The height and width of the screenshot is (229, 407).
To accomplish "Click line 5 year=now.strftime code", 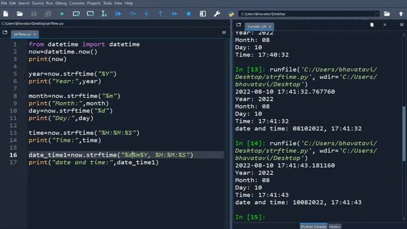I will (72, 74).
